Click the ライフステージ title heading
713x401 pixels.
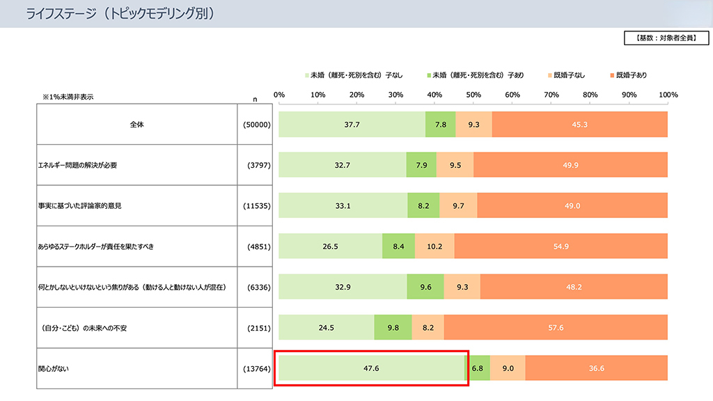pos(120,13)
